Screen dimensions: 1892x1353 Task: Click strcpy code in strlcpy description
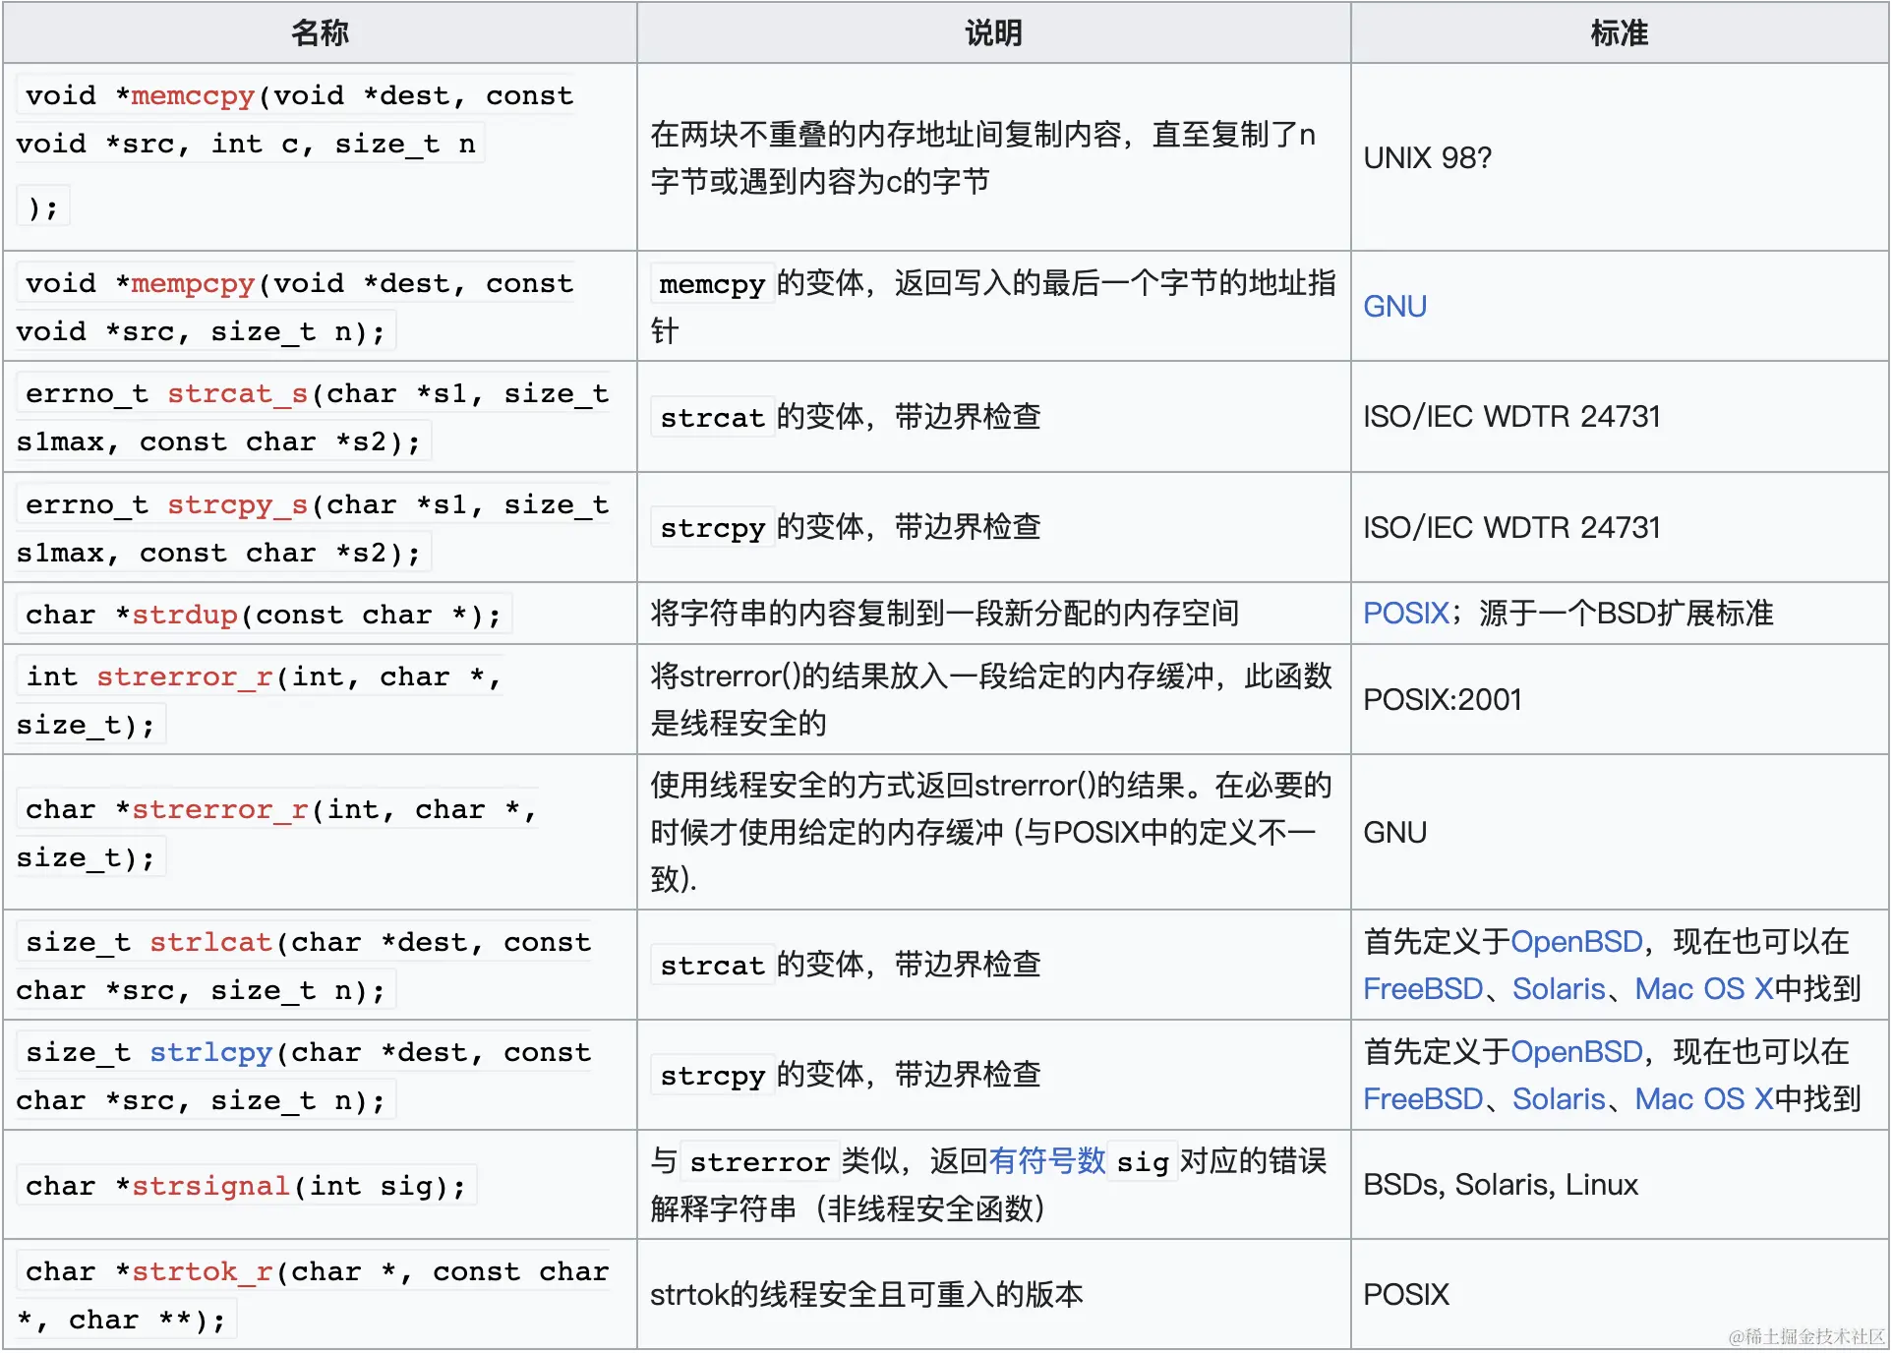[x=712, y=1076]
